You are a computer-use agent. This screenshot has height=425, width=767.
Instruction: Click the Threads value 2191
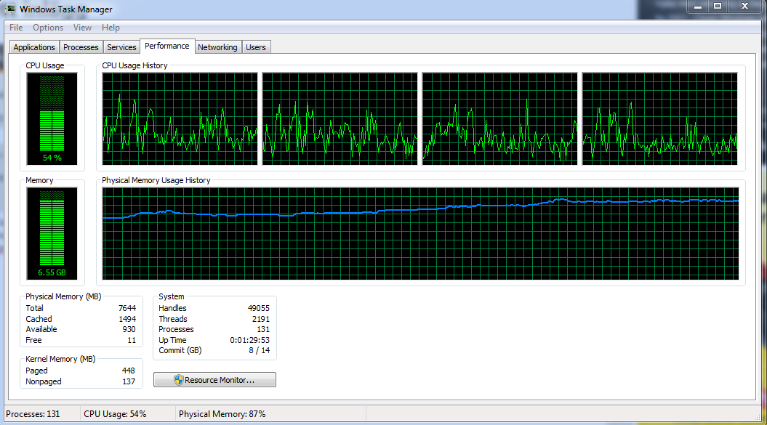point(261,319)
